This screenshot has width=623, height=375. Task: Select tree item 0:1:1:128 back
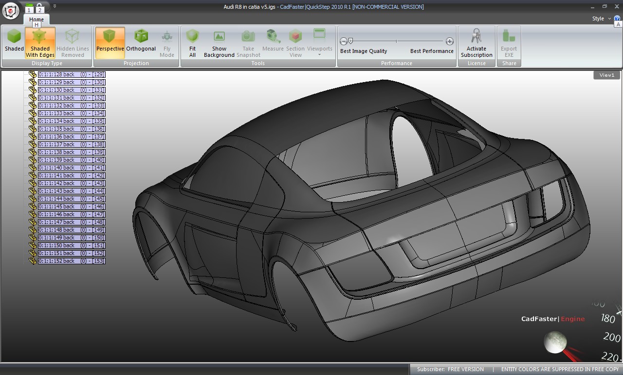click(71, 74)
